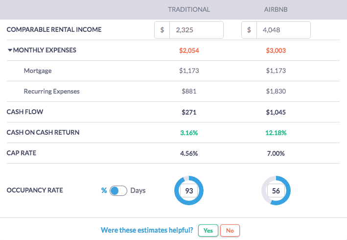The image size is (347, 240).
Task: Choose the % label beside the occupancy switch
Action: [104, 191]
